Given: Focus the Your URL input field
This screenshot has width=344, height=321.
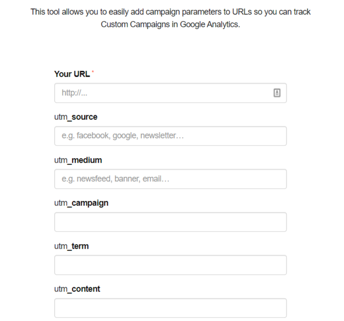Looking at the screenshot, I should click(171, 93).
